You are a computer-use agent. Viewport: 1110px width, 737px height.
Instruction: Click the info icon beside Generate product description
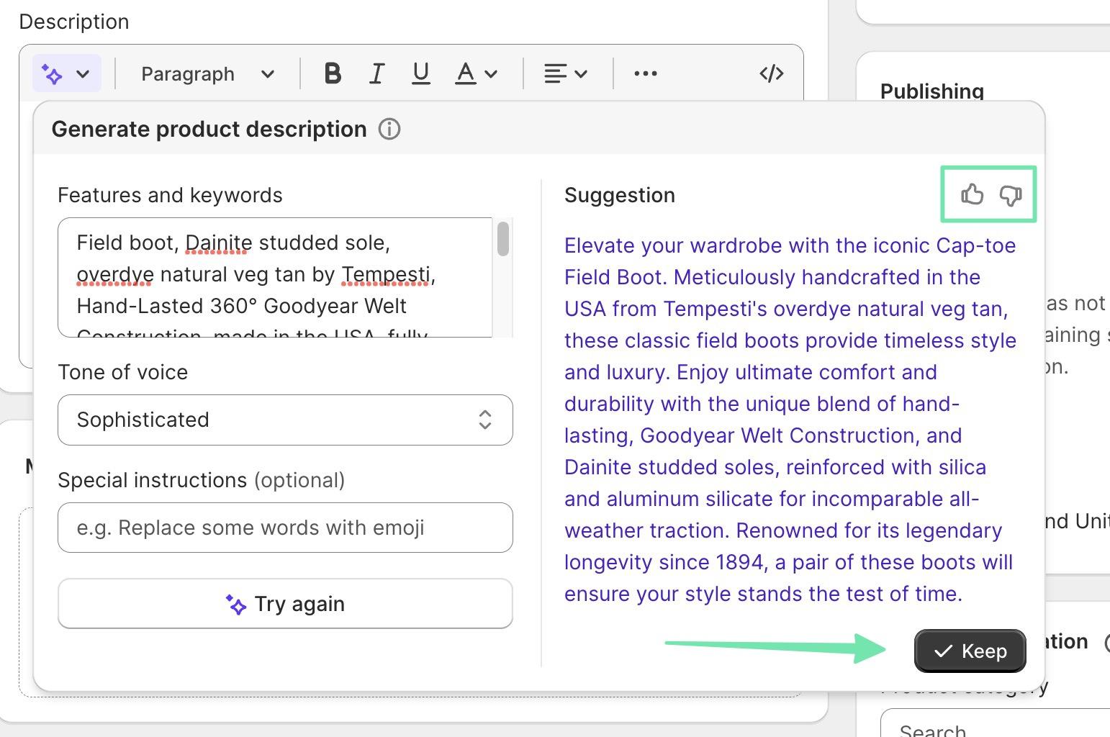click(389, 130)
